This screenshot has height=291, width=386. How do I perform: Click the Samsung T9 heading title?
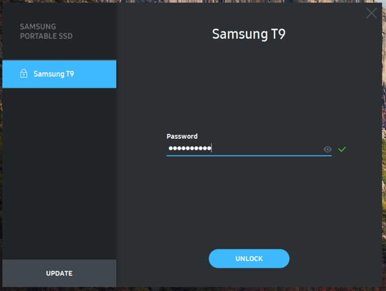(249, 34)
